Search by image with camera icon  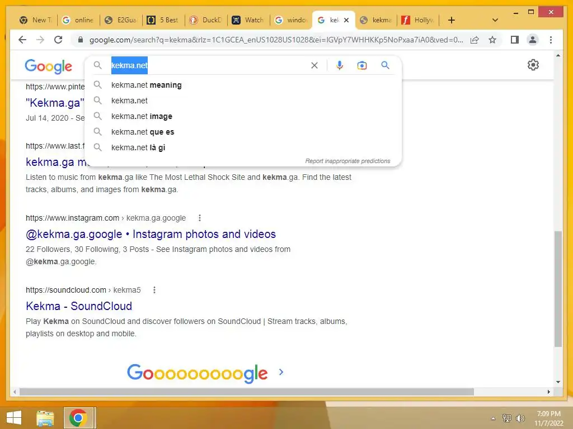pos(362,65)
